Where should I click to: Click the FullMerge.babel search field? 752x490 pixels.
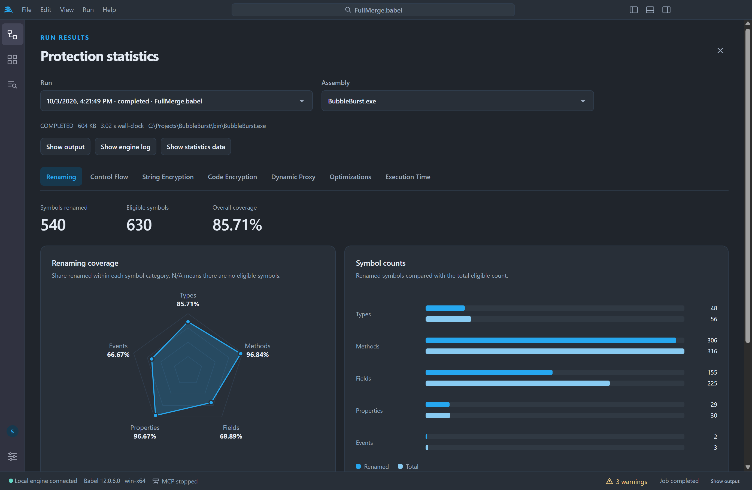coord(373,10)
